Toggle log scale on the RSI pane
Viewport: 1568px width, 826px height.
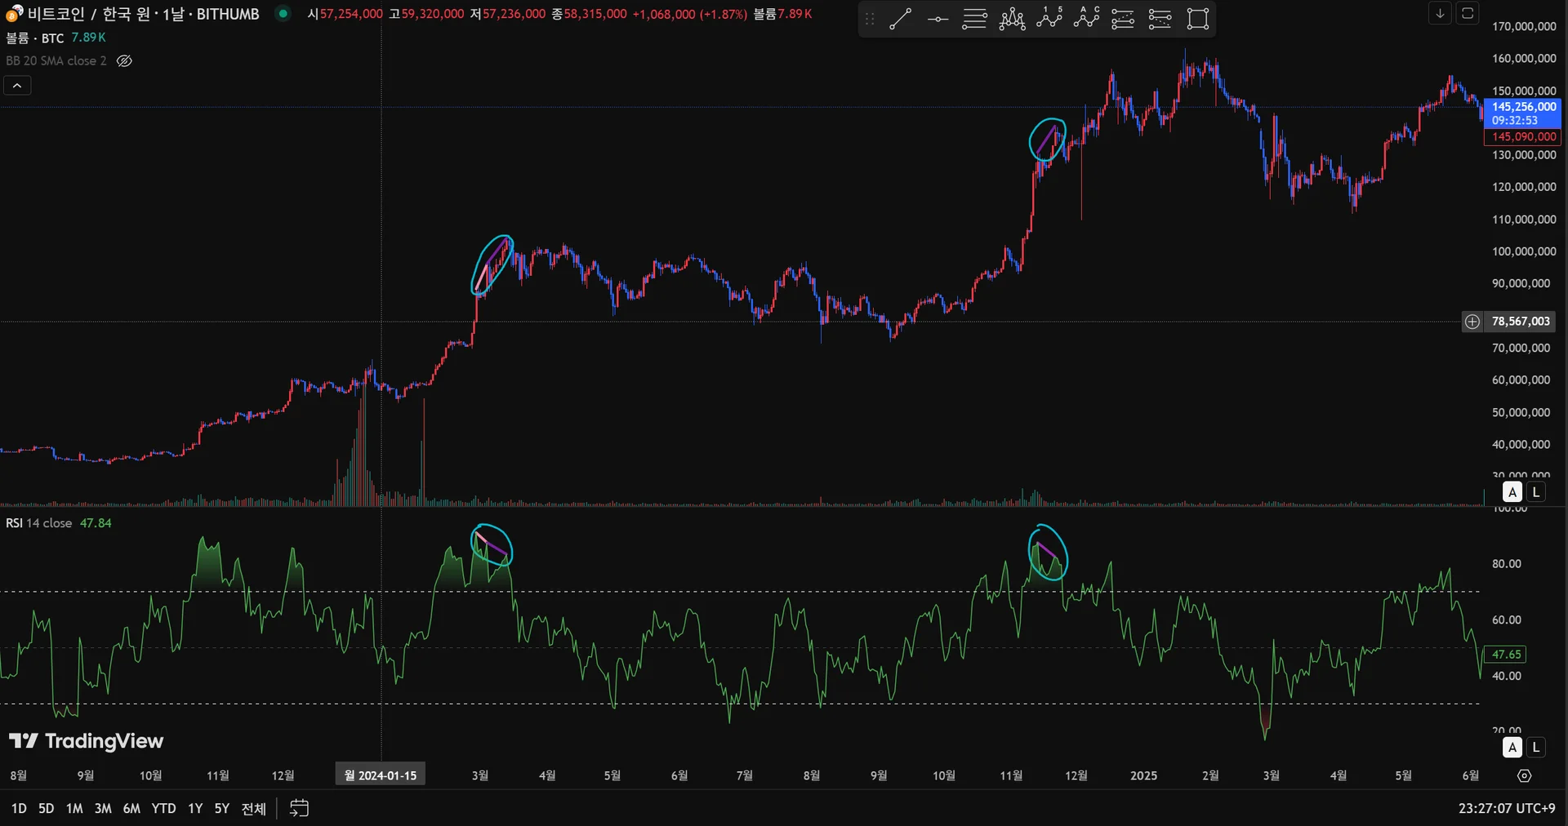click(x=1535, y=747)
